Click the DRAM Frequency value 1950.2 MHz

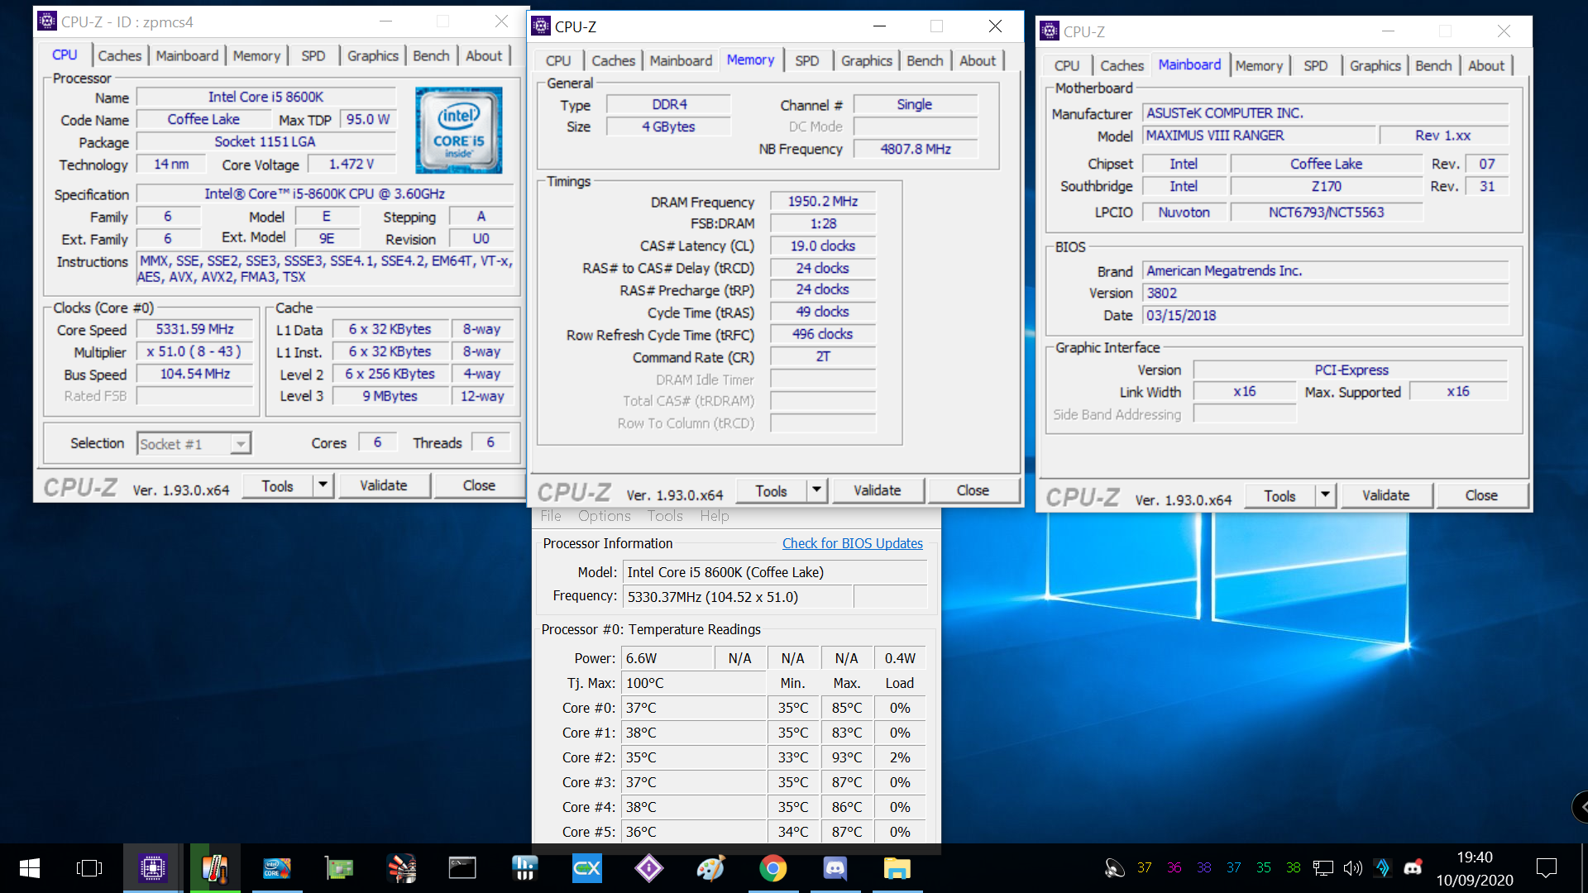[x=823, y=201]
